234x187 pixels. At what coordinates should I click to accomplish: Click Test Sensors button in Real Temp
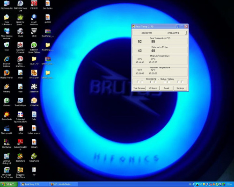coord(139,88)
